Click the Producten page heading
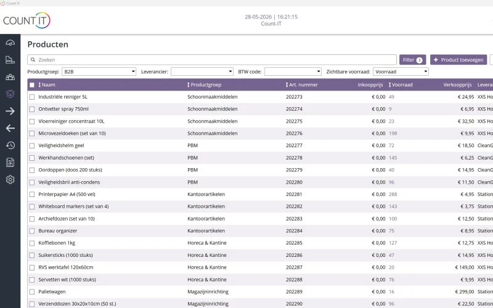 coord(48,44)
